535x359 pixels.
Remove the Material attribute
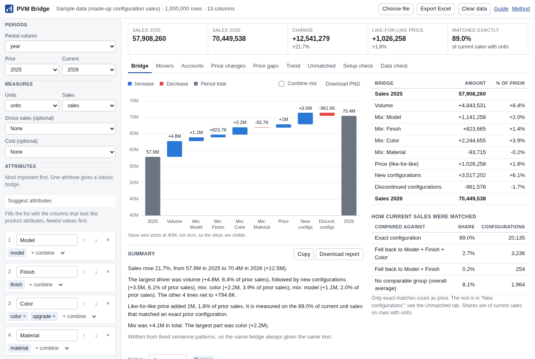click(108, 335)
